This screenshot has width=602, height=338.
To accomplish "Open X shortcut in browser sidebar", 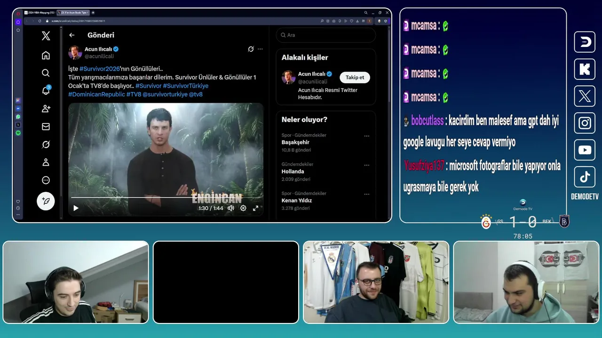I will 18,125.
